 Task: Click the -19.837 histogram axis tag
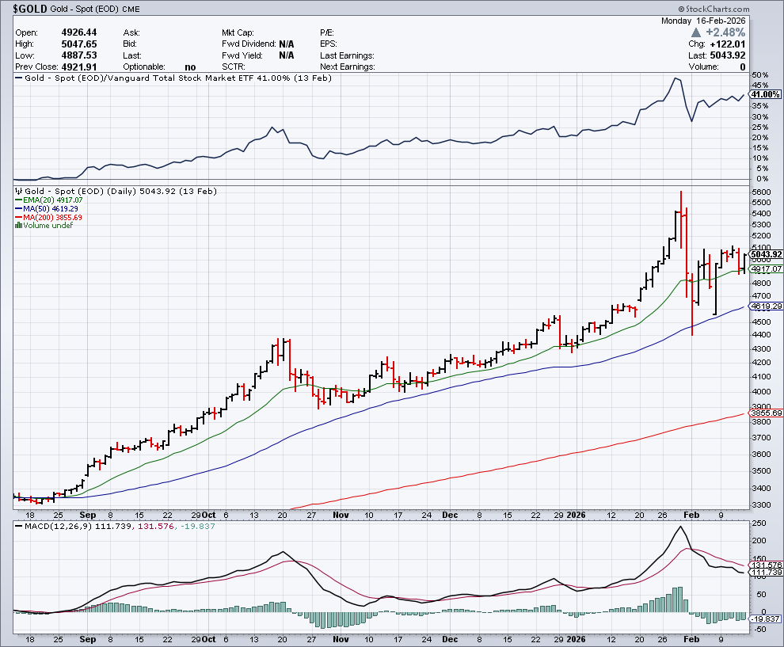[767, 618]
